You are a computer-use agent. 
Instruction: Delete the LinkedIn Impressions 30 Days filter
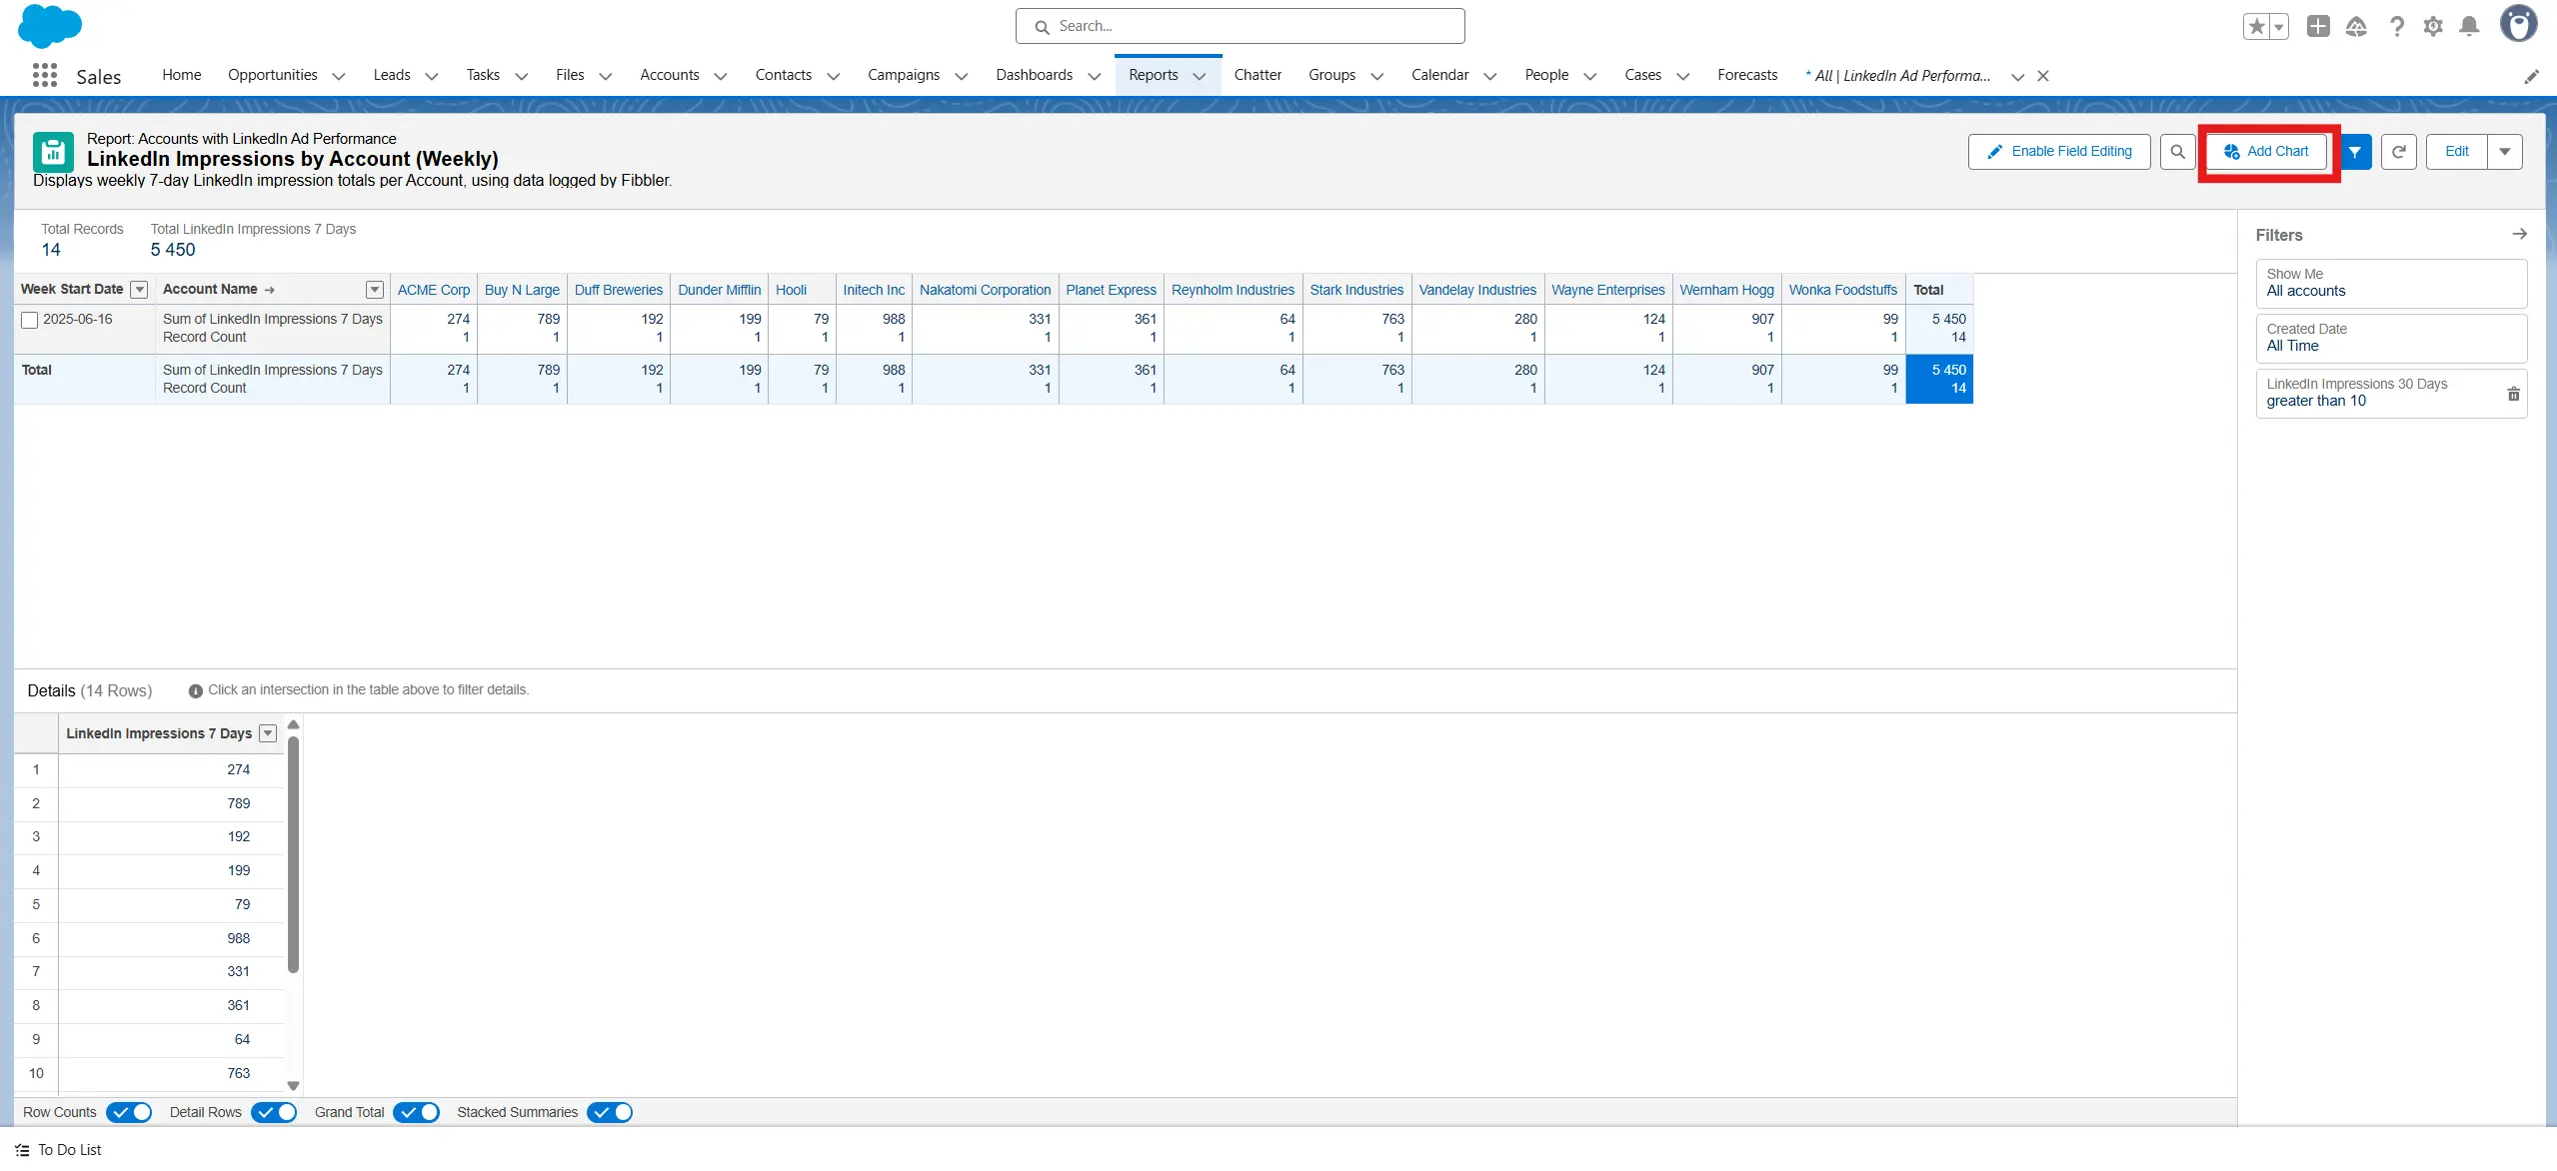pyautogui.click(x=2513, y=394)
